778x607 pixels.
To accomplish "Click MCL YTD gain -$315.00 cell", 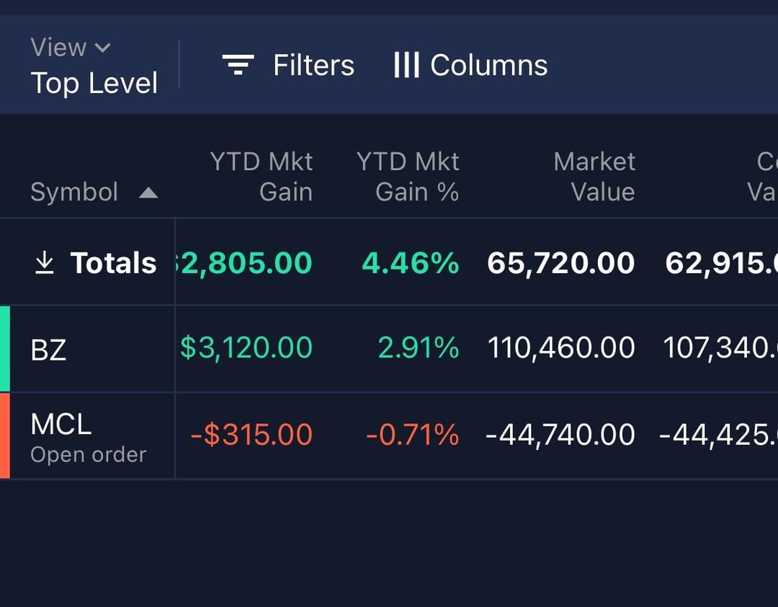I will pyautogui.click(x=251, y=435).
